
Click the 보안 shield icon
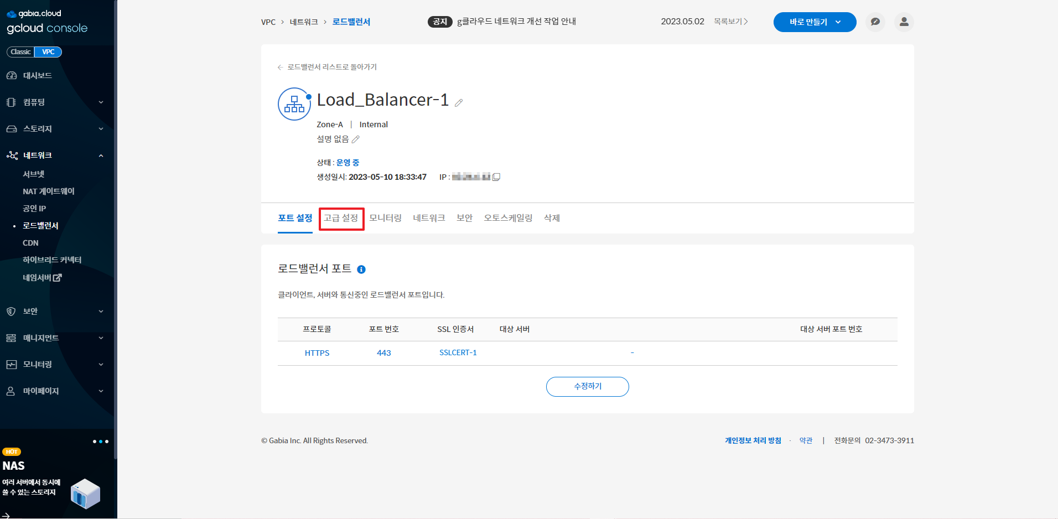pos(11,312)
